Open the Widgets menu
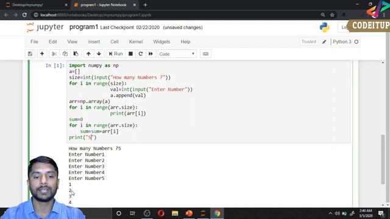 coord(161,42)
